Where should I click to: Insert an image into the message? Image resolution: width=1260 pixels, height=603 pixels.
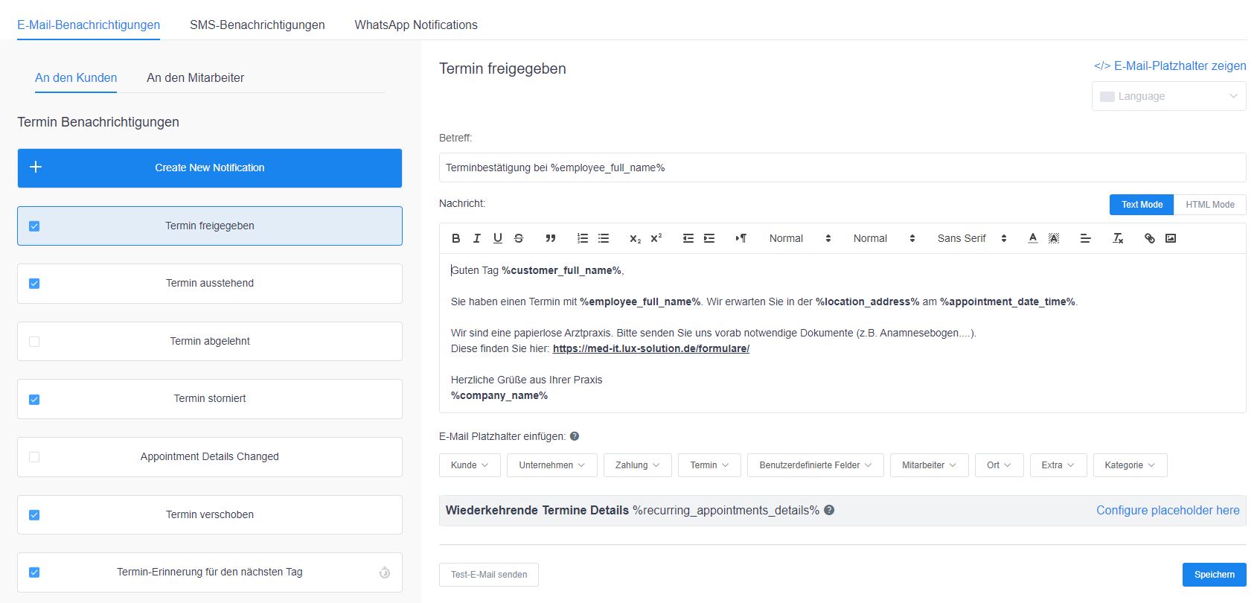coord(1171,238)
